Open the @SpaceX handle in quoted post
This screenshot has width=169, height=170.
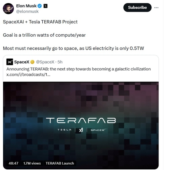click(x=45, y=62)
